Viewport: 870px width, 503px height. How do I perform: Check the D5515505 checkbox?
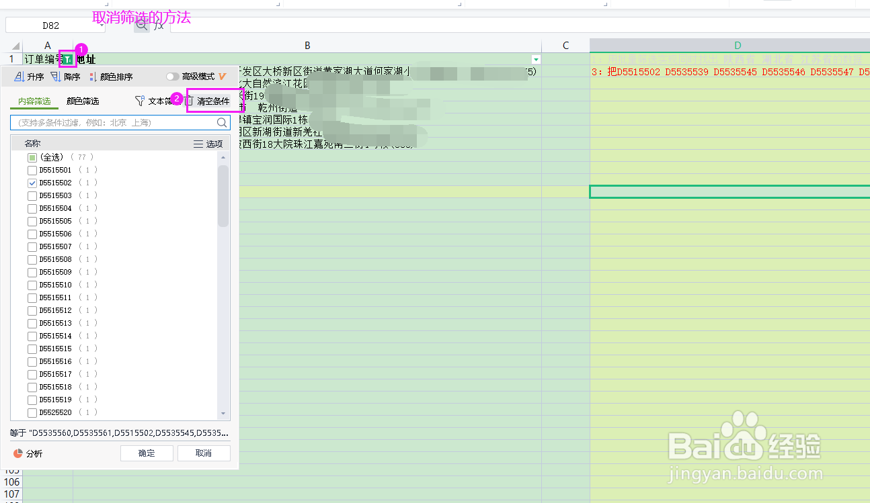(32, 221)
